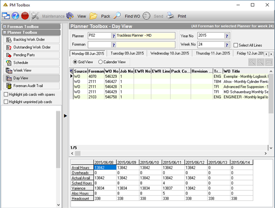Expand the Foreman Toolbox section
Screen dimensions: 275x208
[x=5, y=26]
